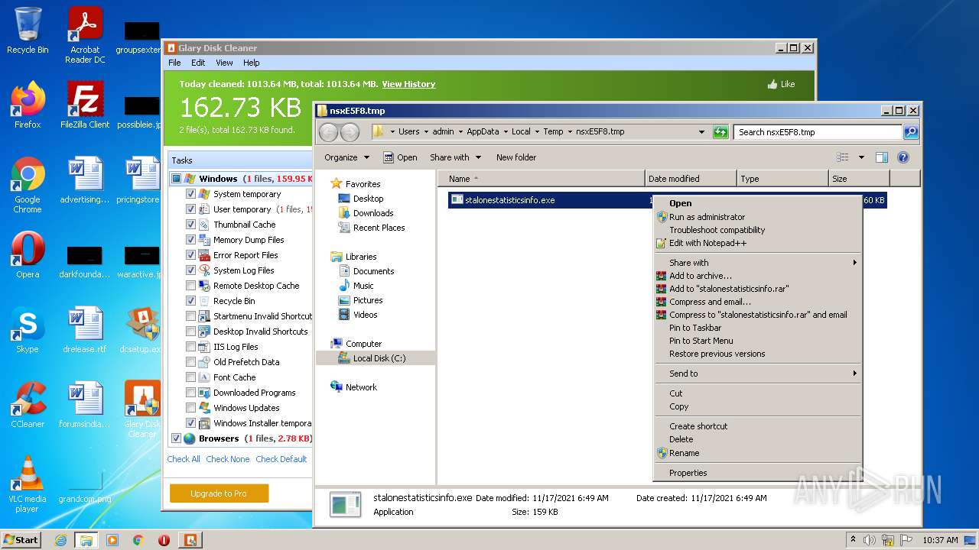Click into the Search nsxE5F8.tmp field
The width and height of the screenshot is (979, 550).
tap(818, 132)
